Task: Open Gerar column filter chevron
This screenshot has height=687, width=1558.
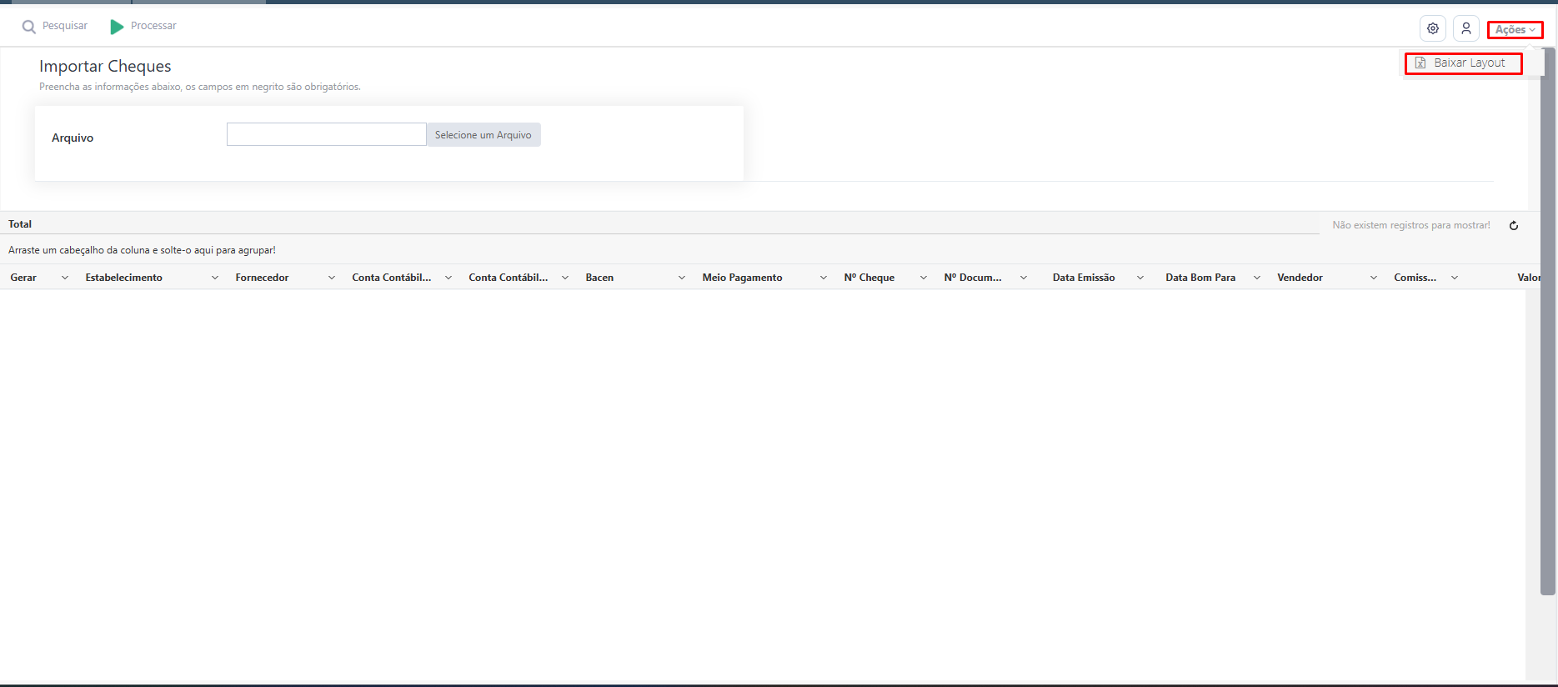Action: click(x=65, y=278)
